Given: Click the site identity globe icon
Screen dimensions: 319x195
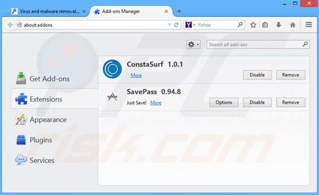Looking at the screenshot, I should (x=20, y=25).
